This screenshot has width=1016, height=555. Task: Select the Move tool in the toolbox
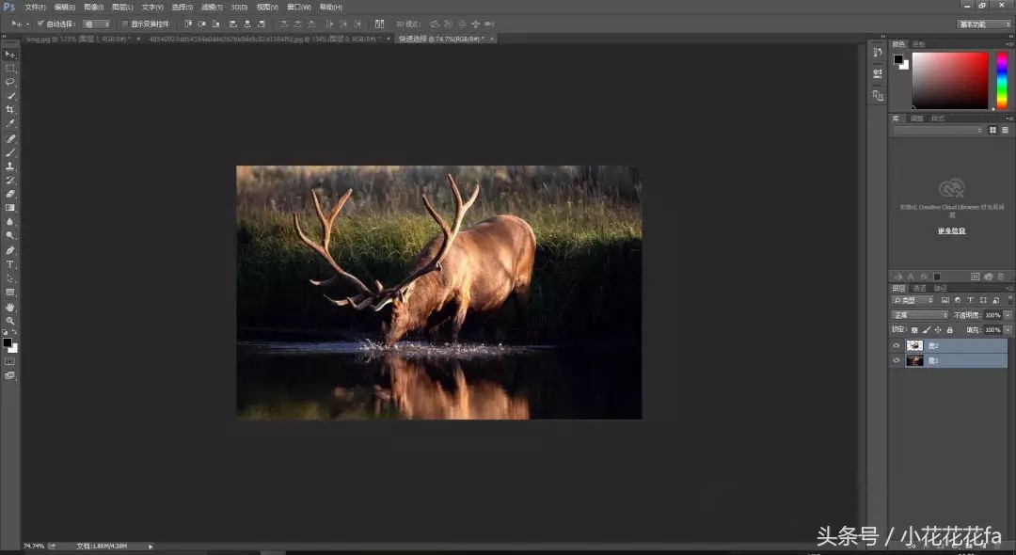coord(10,54)
